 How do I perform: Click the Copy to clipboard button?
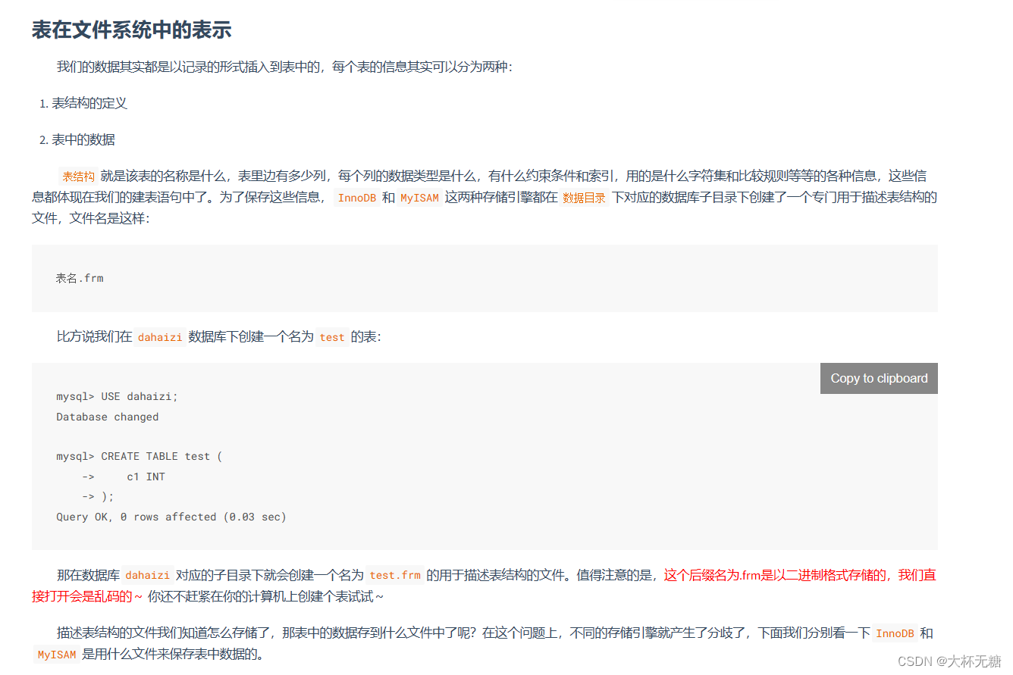[879, 378]
